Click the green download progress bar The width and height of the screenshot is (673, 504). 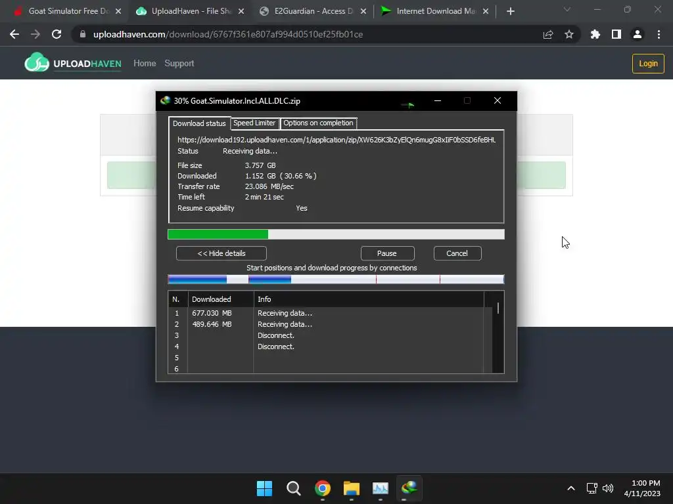336,234
